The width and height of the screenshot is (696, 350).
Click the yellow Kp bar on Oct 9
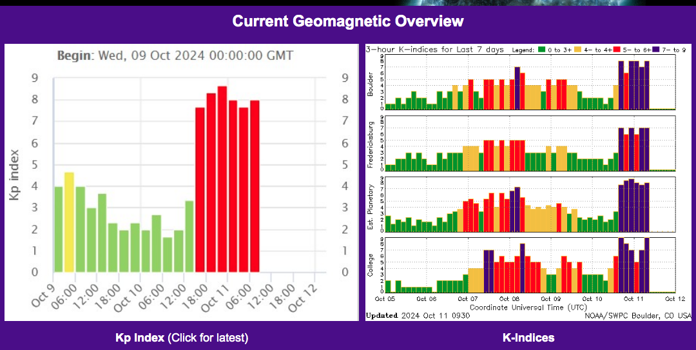[69, 222]
